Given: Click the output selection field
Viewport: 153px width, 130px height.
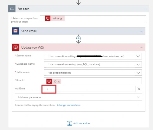Looking at the screenshot, I should [x=93, y=19].
